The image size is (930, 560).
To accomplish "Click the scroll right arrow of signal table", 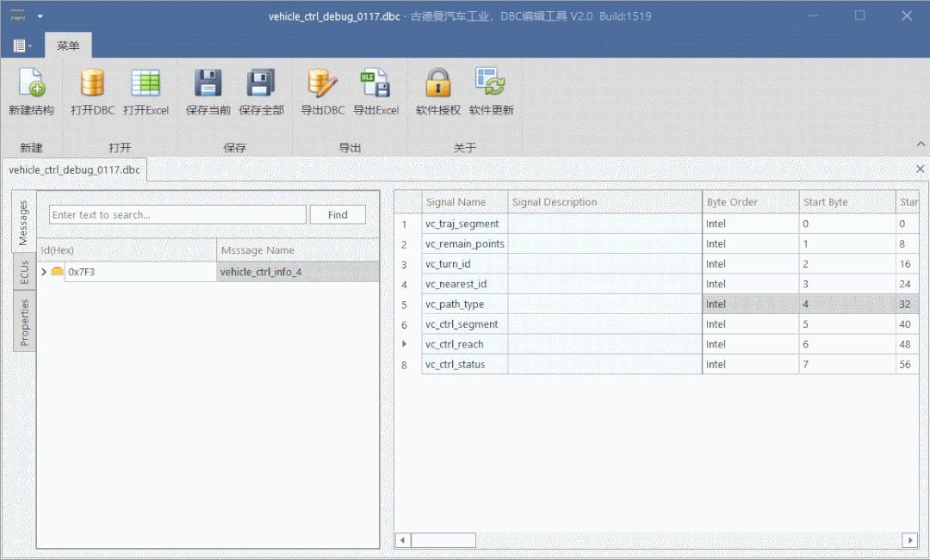I will [x=911, y=540].
